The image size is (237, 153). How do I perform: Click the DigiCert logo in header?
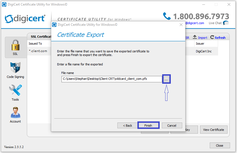(25, 19)
